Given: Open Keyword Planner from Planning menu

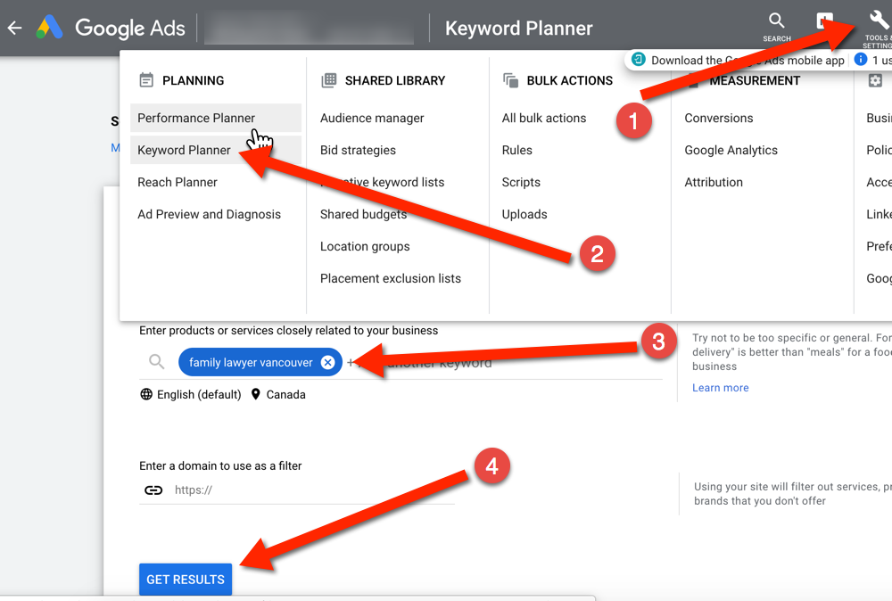Looking at the screenshot, I should click(216, 150).
